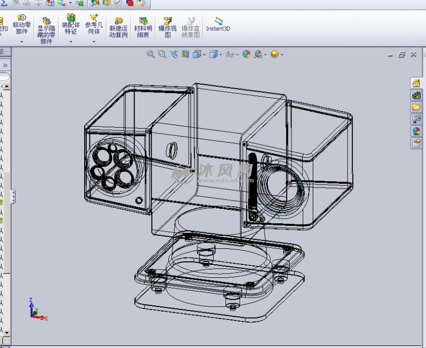This screenshot has height=348, width=426.
Task: Click the Zoom to Fit icon
Action: 151,54
